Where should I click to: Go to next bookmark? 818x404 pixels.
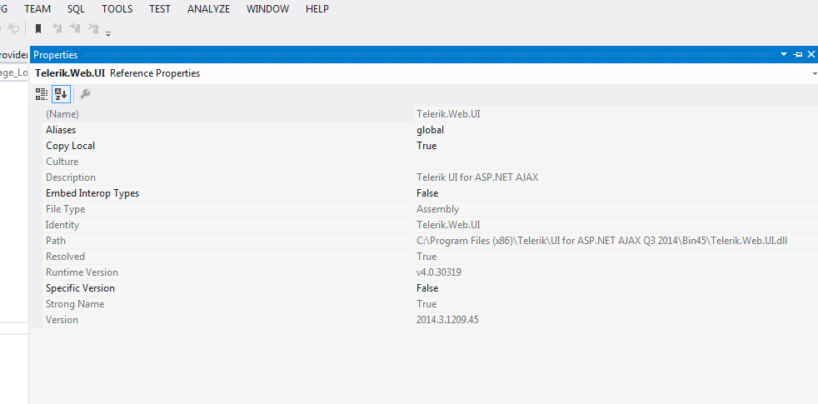pos(75,29)
